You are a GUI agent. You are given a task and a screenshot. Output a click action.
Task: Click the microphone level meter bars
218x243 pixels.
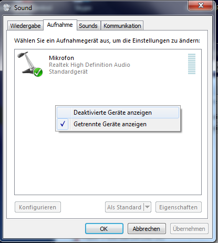pos(192,64)
